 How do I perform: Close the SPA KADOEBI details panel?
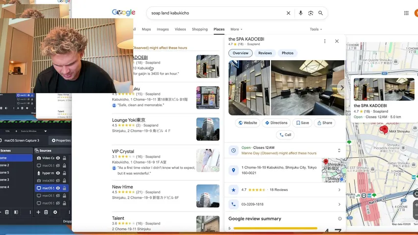[x=337, y=41]
